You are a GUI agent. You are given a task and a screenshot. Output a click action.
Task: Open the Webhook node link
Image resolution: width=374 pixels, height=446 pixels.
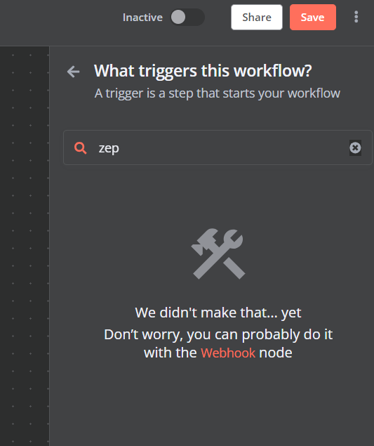point(228,353)
